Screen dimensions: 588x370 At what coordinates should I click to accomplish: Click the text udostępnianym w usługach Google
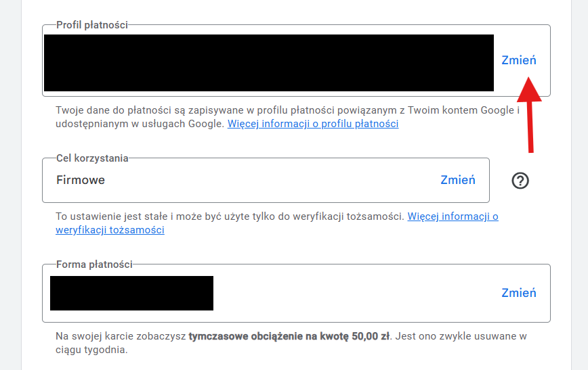coord(140,124)
